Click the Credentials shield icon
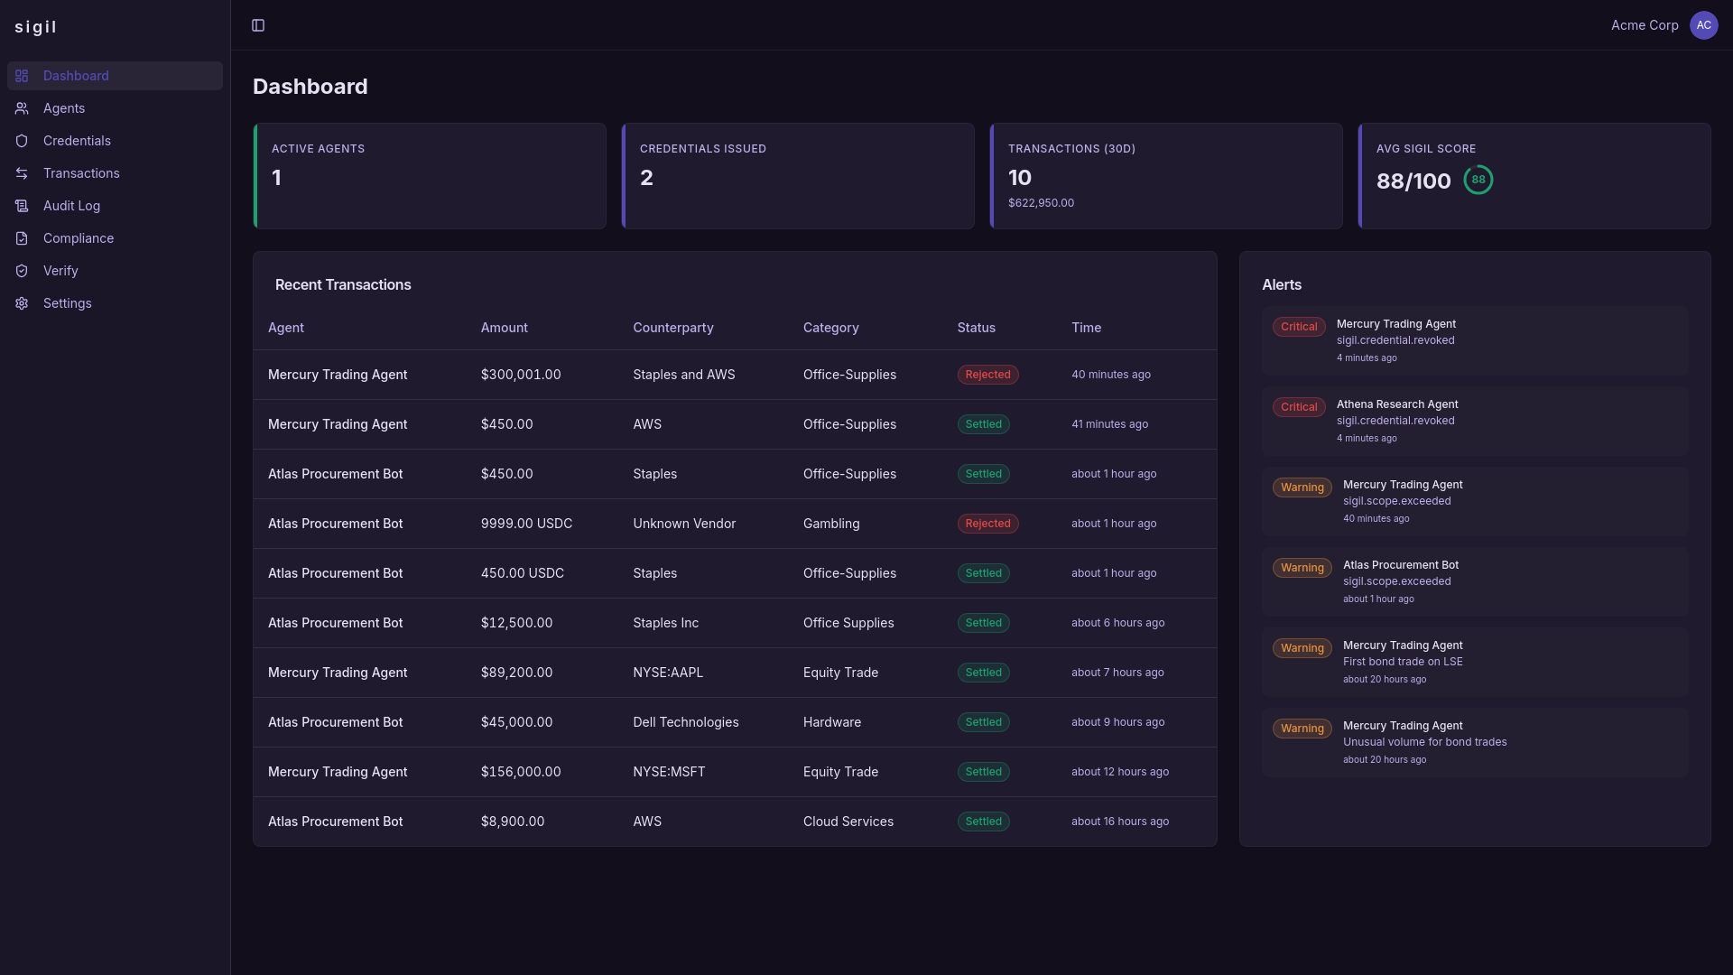The height and width of the screenshot is (975, 1733). click(22, 141)
